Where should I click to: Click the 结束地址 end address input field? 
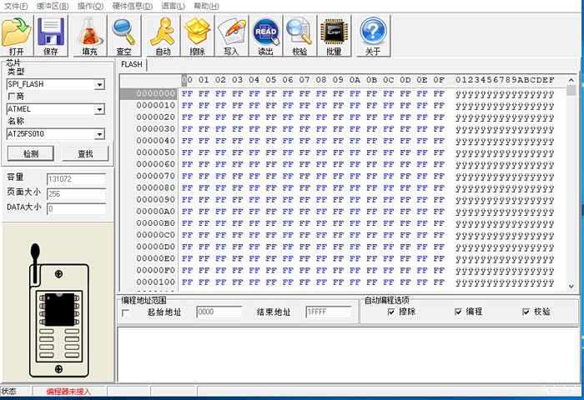[328, 312]
